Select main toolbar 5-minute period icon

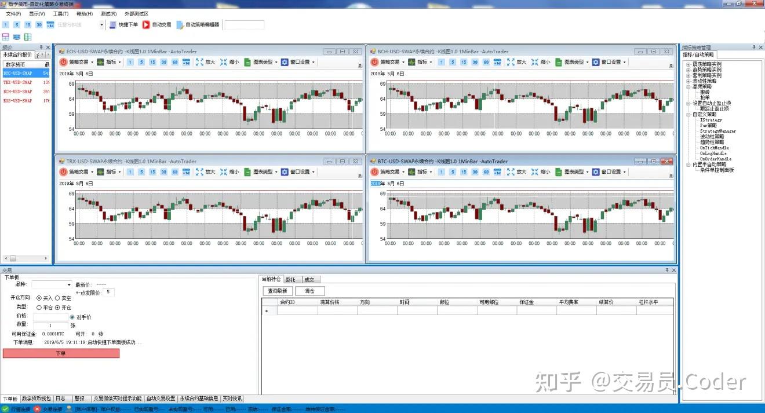[x=17, y=25]
